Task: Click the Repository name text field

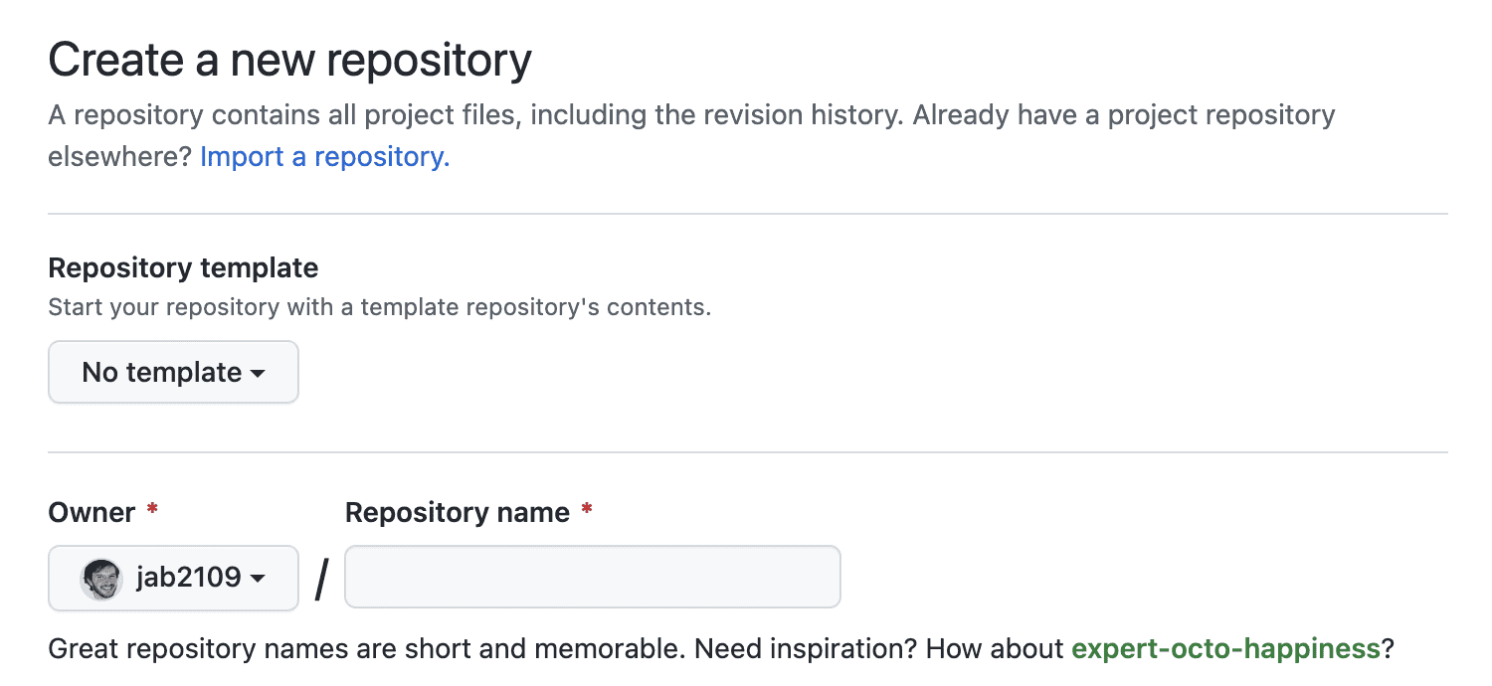Action: 592,577
